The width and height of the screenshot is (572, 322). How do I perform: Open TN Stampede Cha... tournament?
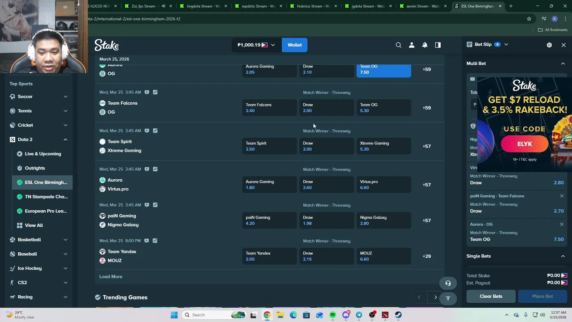46,197
